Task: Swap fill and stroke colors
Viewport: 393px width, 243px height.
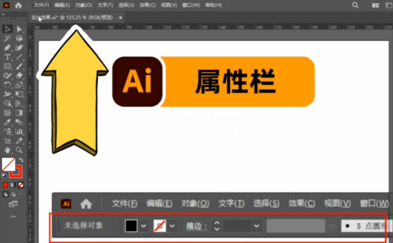Action: point(21,160)
